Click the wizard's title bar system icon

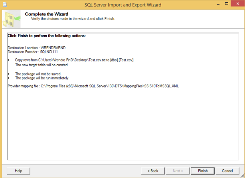(x=5, y=4)
